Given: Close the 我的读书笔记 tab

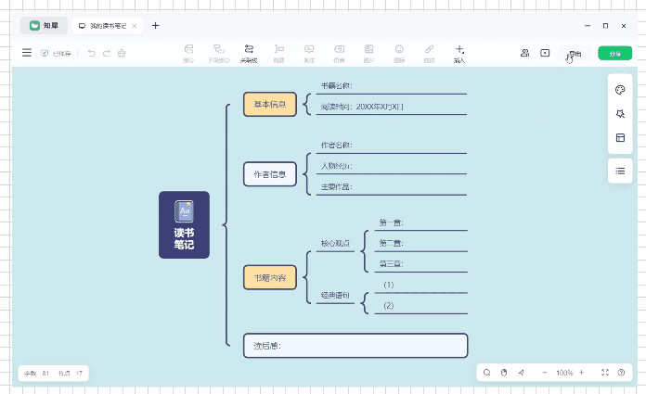Looking at the screenshot, I should coord(135,26).
